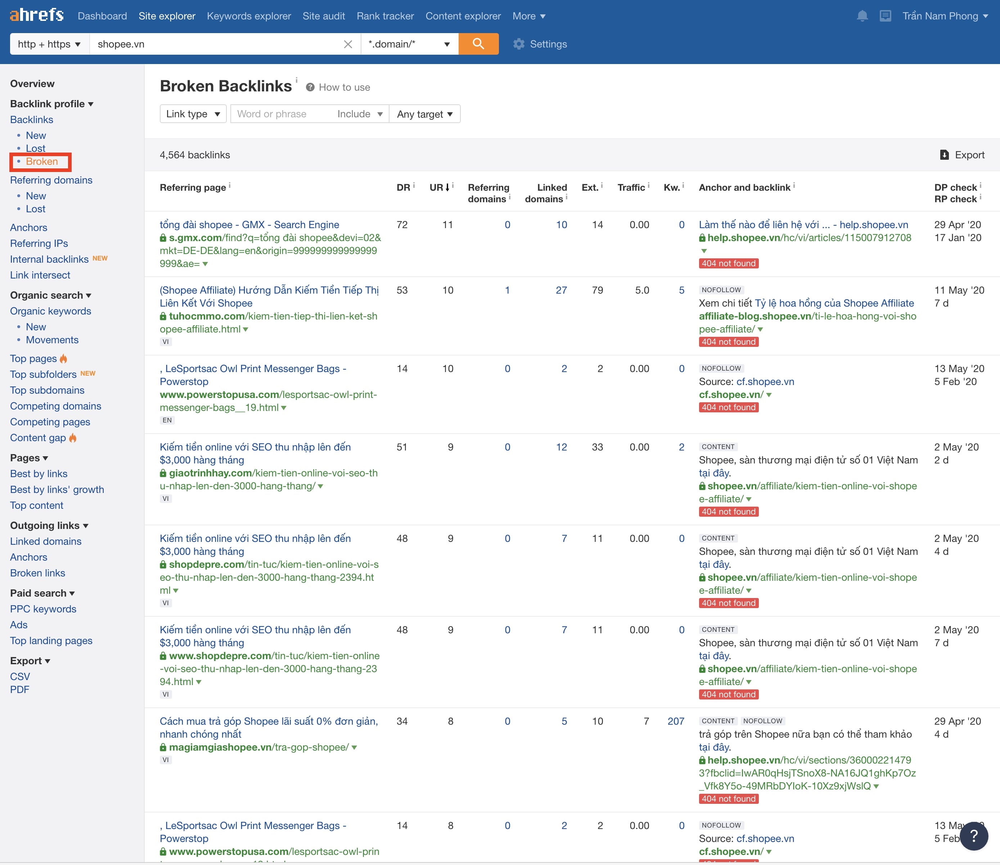
Task: Open the notifications bell
Action: point(862,16)
